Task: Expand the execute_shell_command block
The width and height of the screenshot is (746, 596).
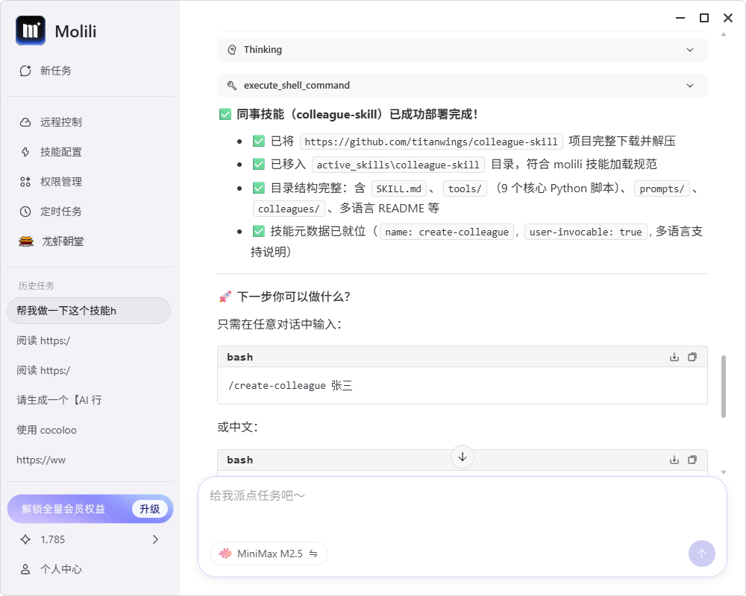Action: [x=462, y=86]
